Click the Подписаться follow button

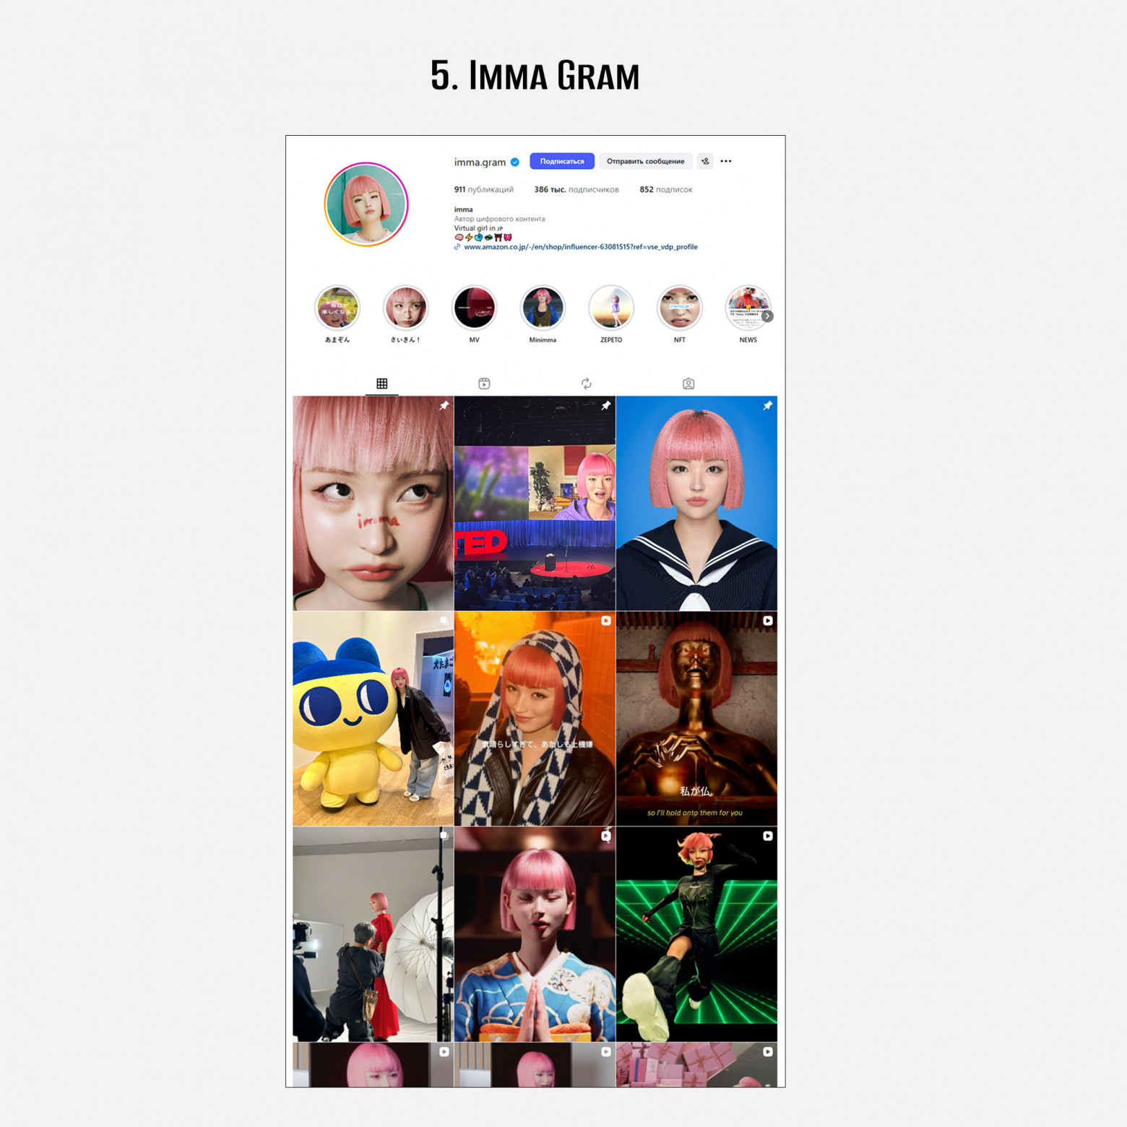(x=562, y=161)
